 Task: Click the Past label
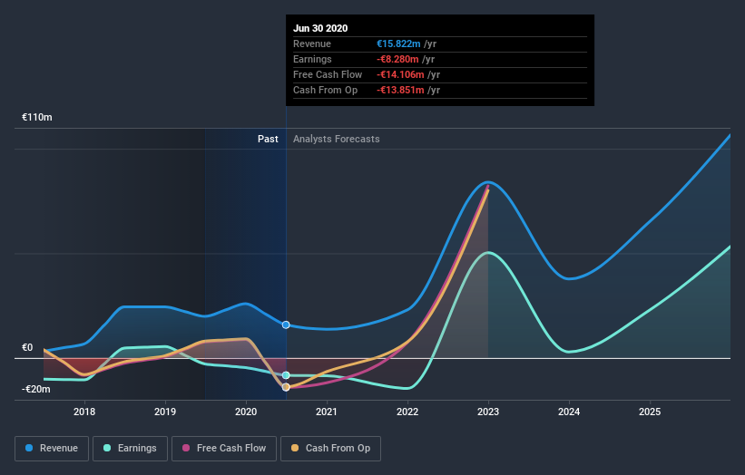[x=268, y=139]
